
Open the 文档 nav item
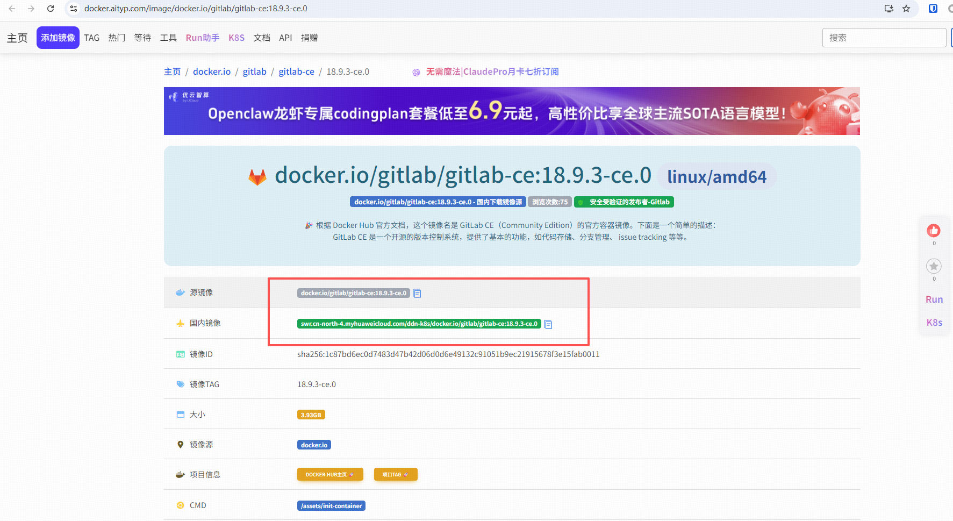[x=262, y=38]
